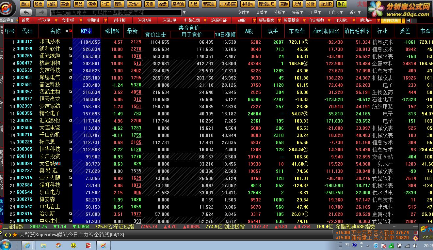This screenshot has width=433, height=250.
Task: Sort by the 净利润同比 column header
Action: (x=326, y=31)
